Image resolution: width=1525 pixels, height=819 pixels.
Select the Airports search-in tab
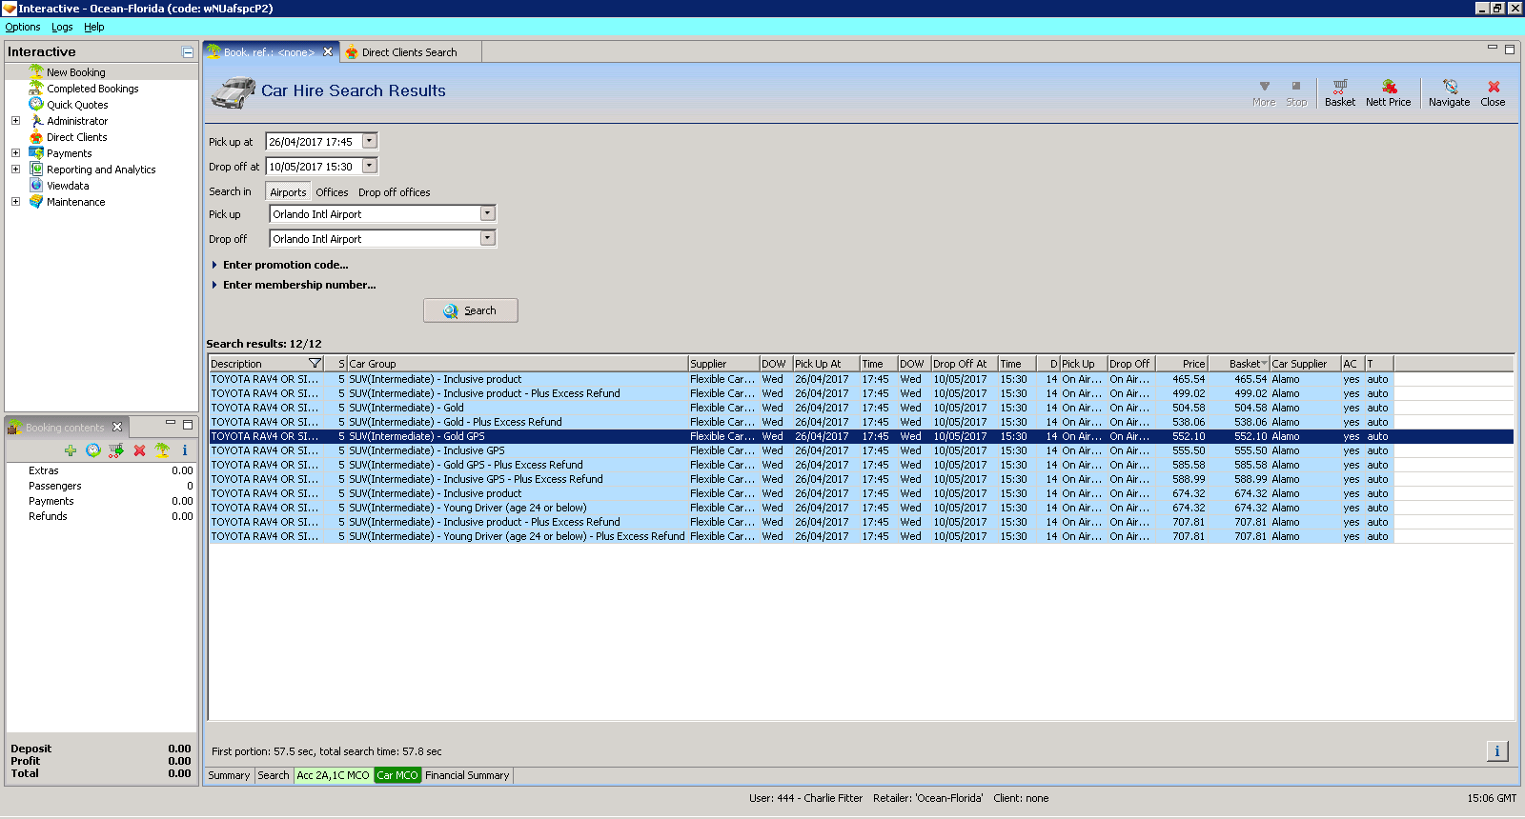[x=288, y=191]
